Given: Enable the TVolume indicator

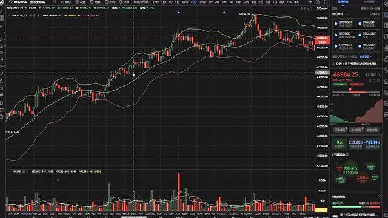Looking at the screenshot, I should click(276, 214).
